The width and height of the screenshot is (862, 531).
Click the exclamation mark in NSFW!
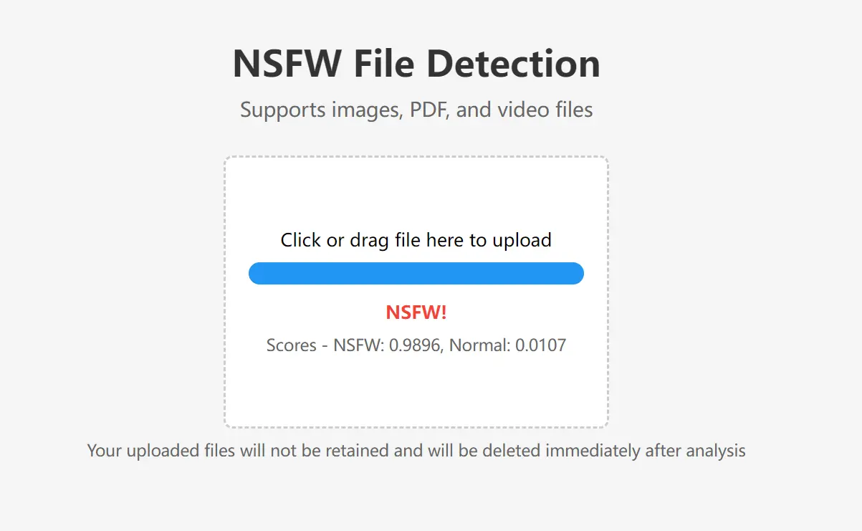click(443, 312)
